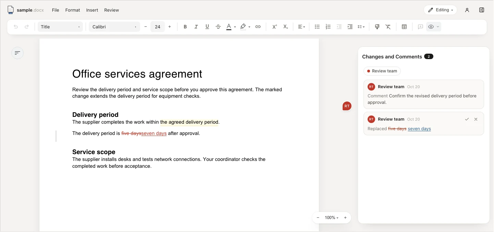Open the text color dropdown arrow
The height and width of the screenshot is (232, 494).
pos(235,27)
